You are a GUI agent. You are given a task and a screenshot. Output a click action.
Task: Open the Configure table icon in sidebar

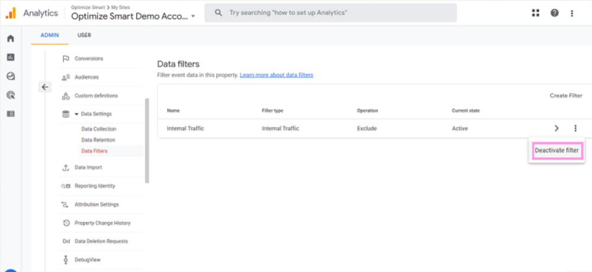coord(10,114)
